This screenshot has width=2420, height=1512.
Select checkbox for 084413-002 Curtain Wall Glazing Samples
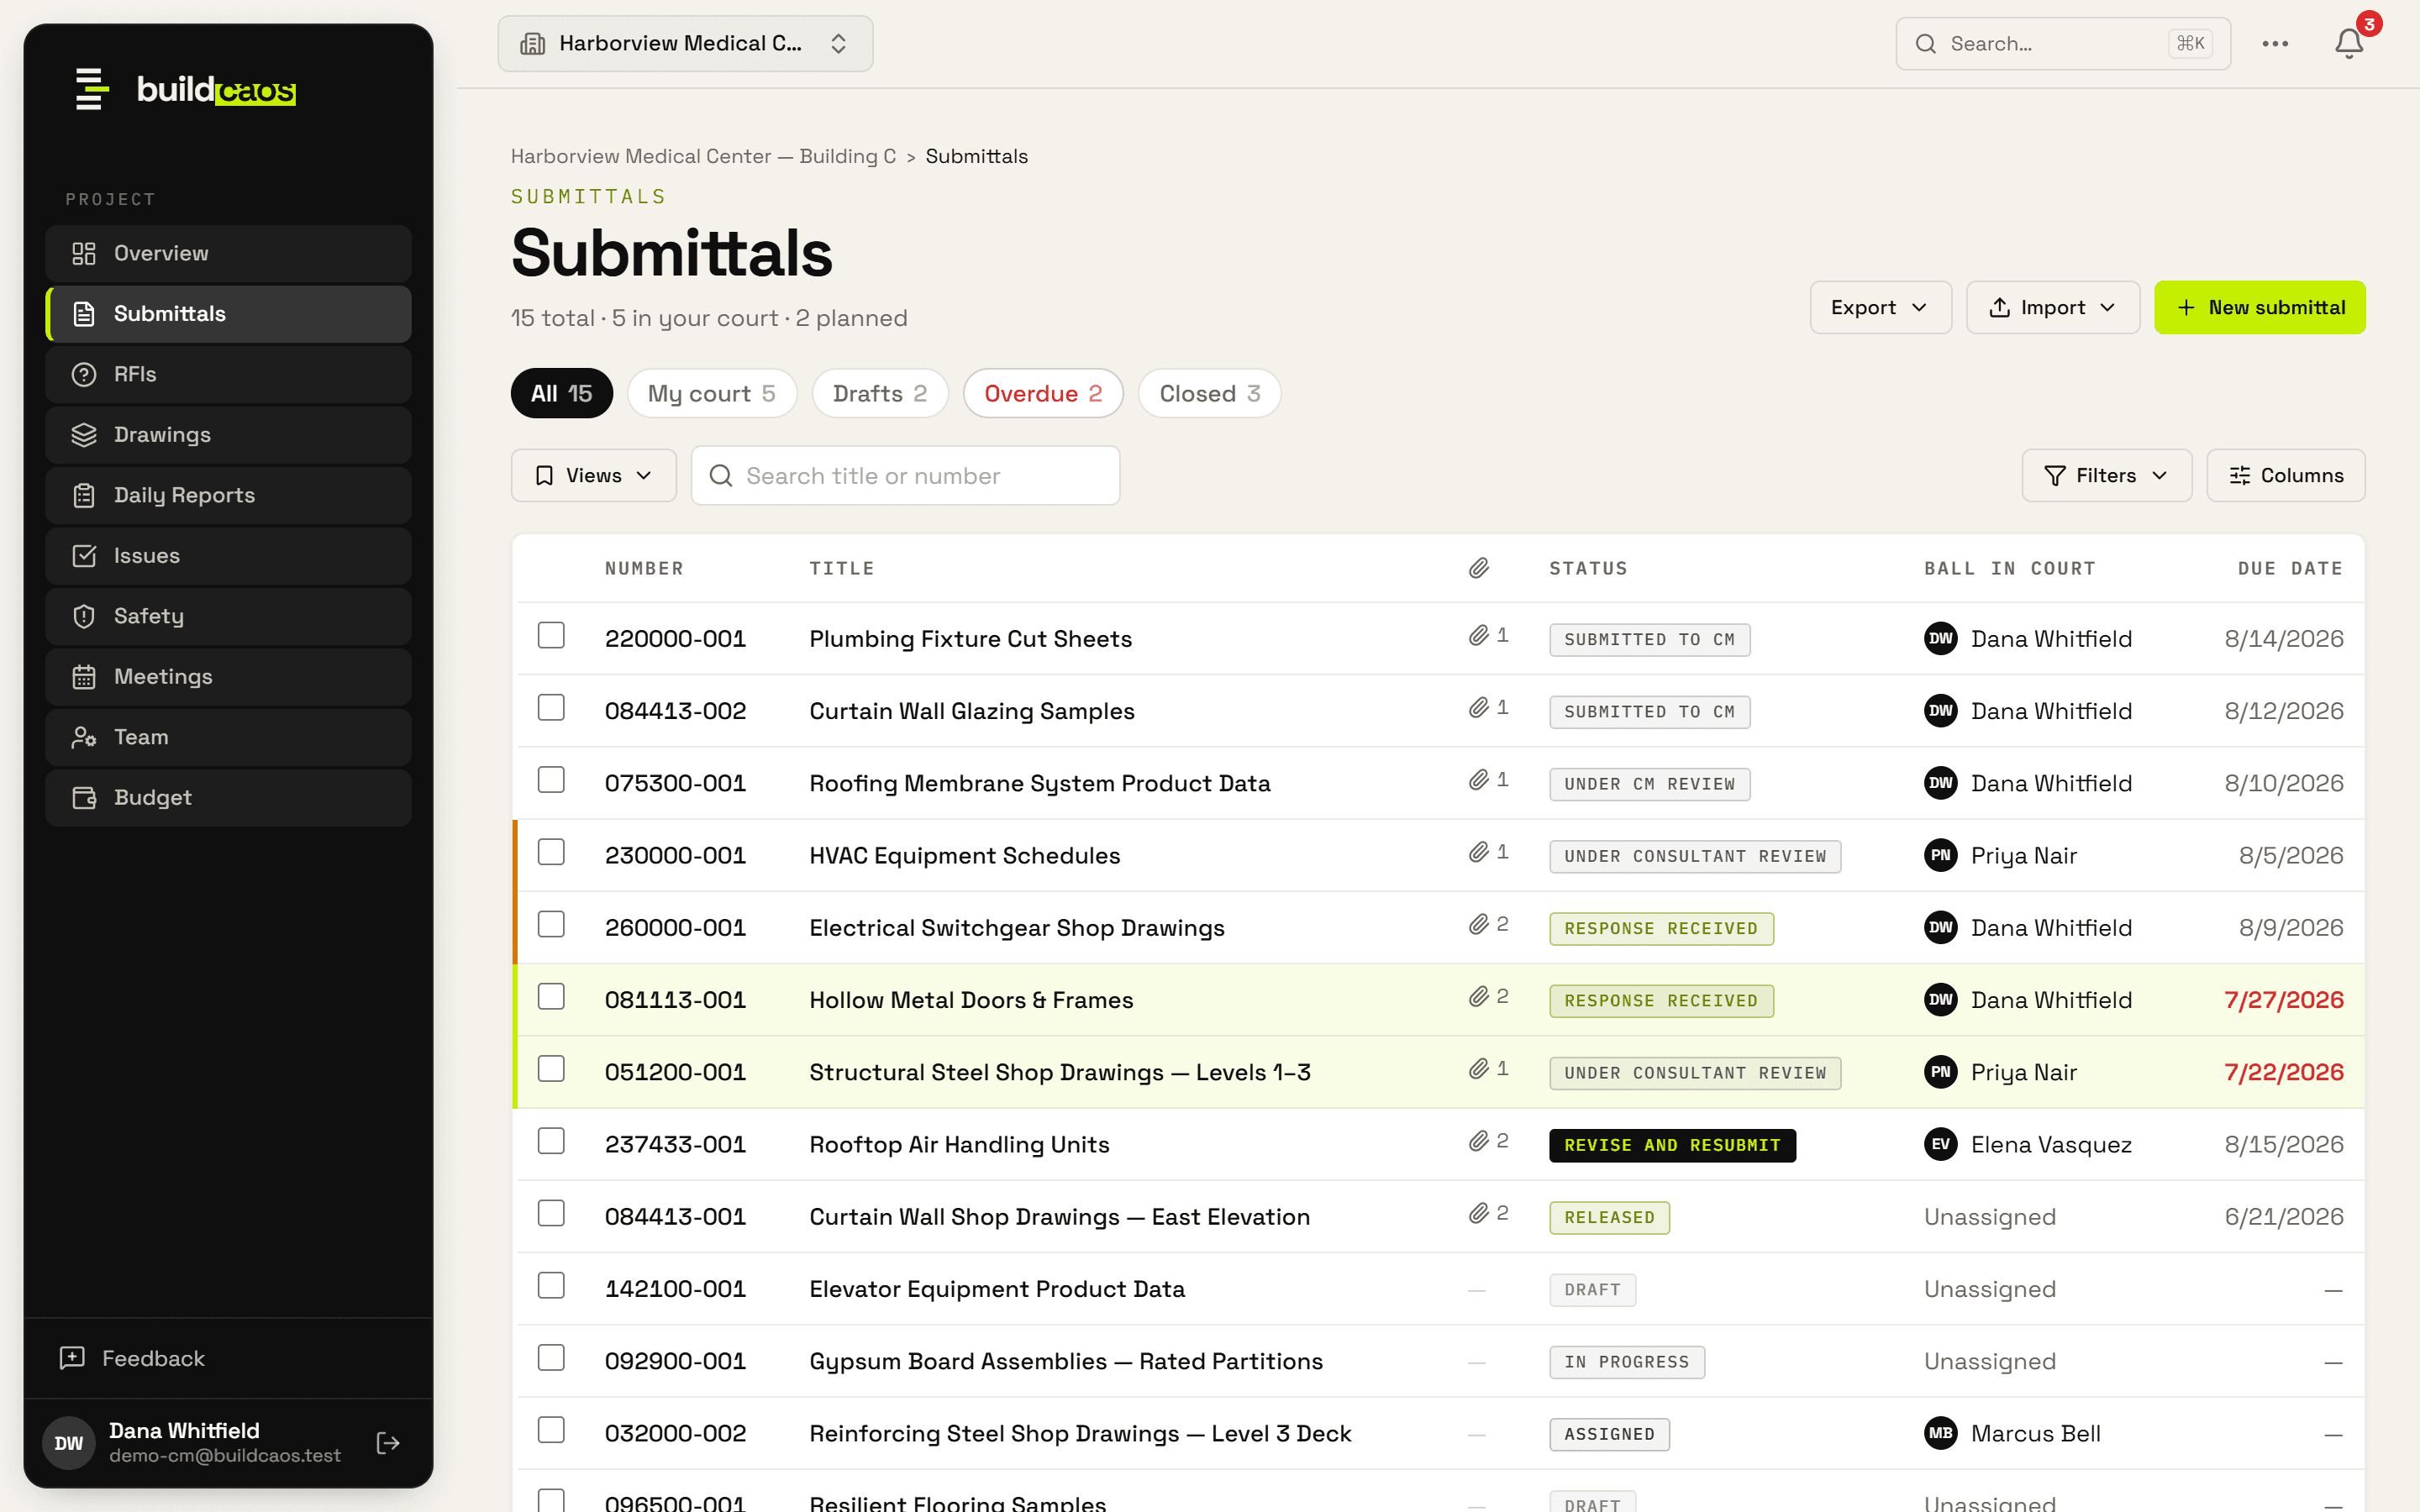tap(551, 708)
